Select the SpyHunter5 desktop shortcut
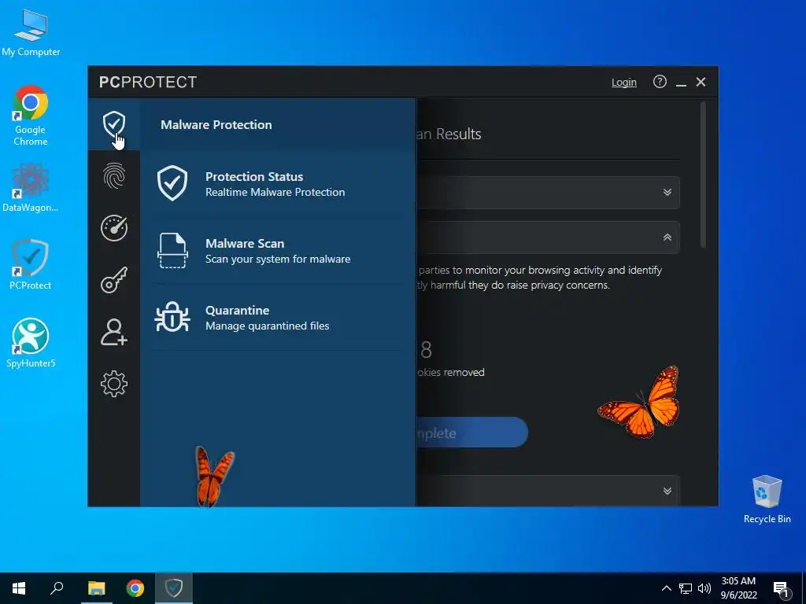806x604 pixels. [31, 343]
